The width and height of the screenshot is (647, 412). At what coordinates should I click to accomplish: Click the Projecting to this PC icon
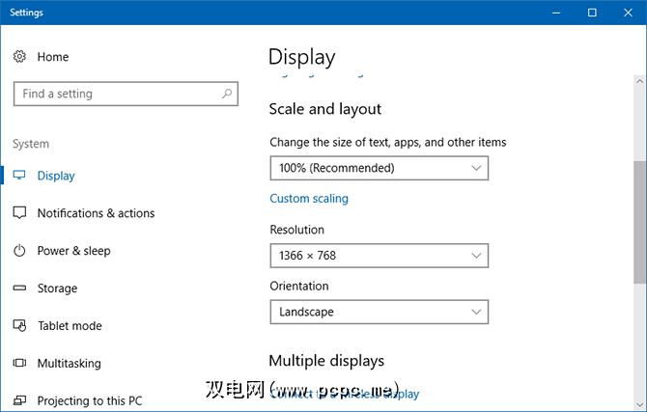[x=19, y=400]
